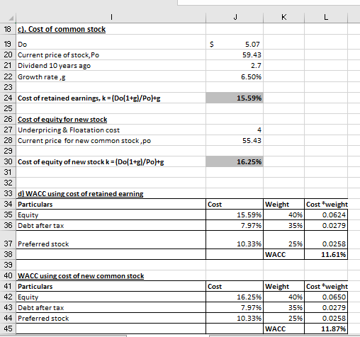Select row 45 header
Screen dimensions: 360x337
[8, 329]
